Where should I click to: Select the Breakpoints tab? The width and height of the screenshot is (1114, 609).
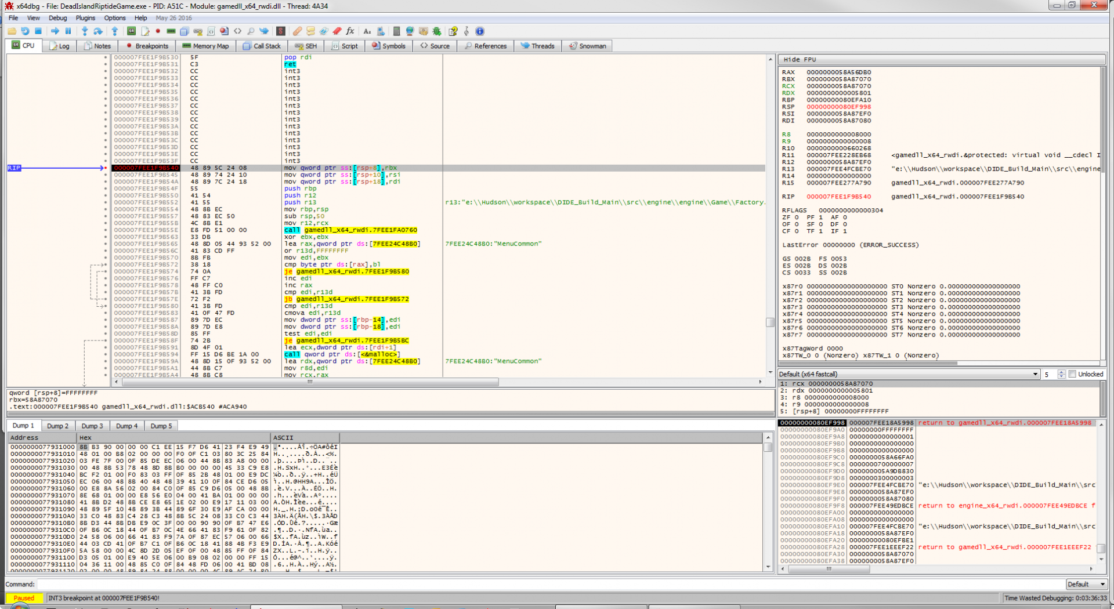(x=147, y=46)
